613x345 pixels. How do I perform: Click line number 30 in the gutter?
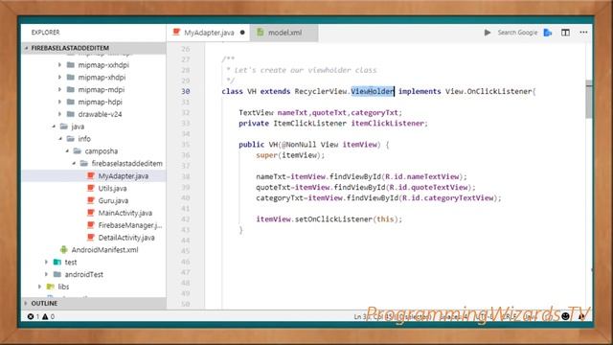point(185,91)
